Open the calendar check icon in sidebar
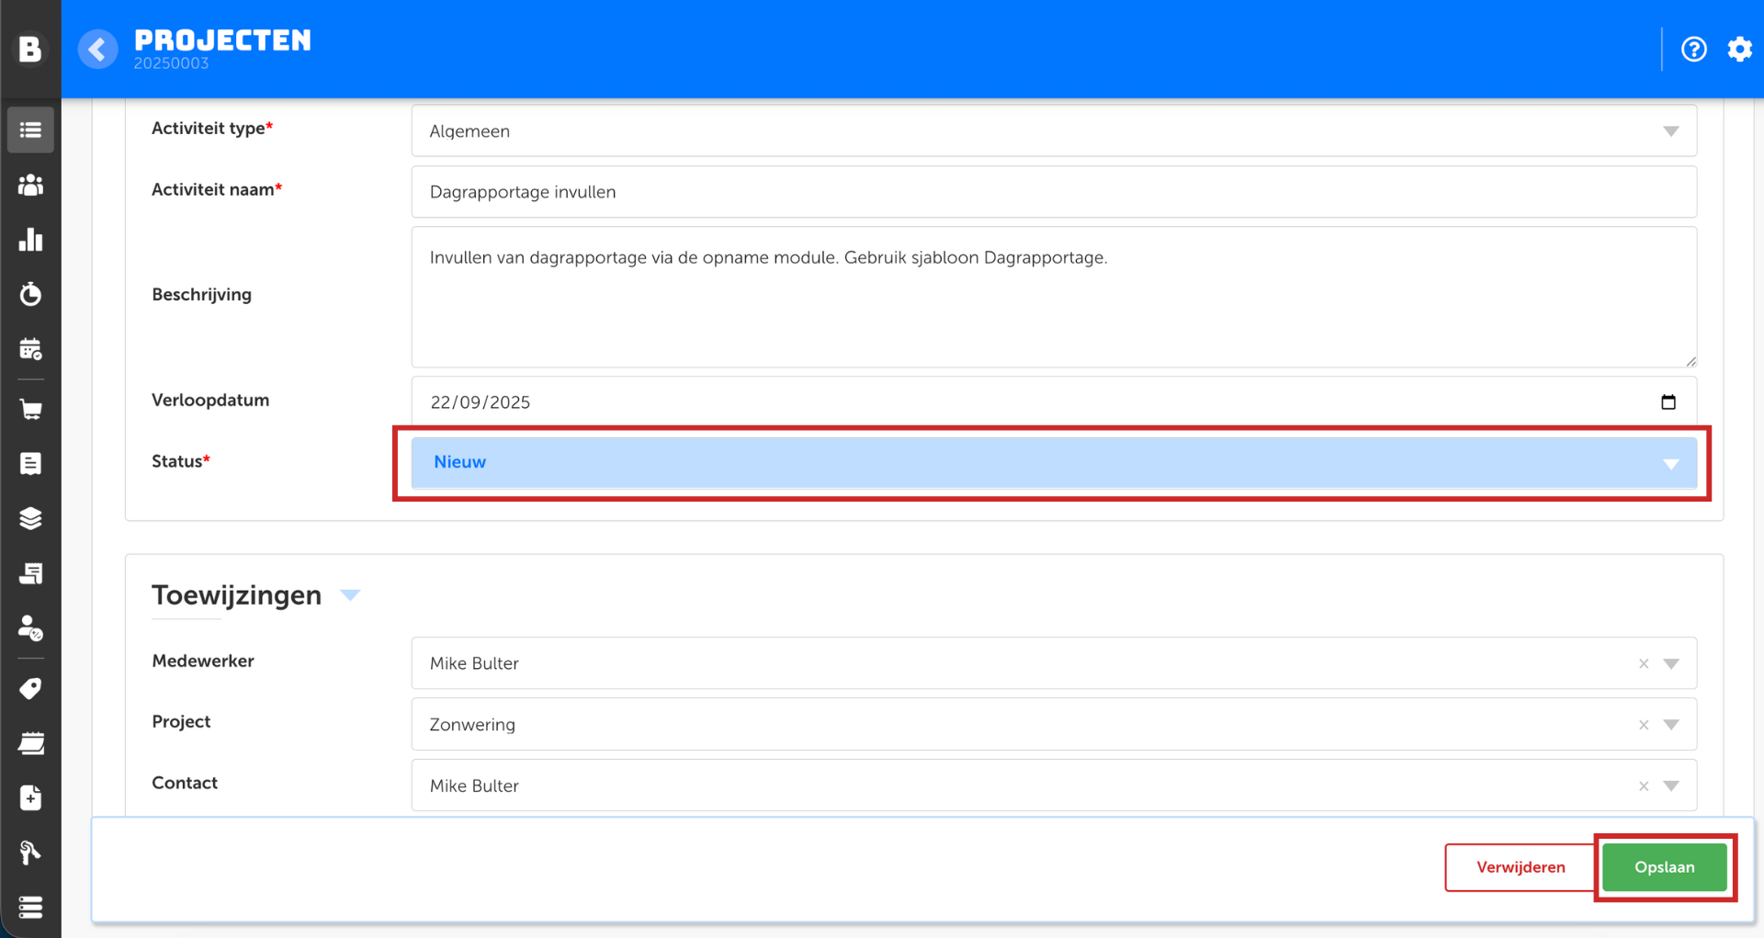1764x938 pixels. (30, 349)
